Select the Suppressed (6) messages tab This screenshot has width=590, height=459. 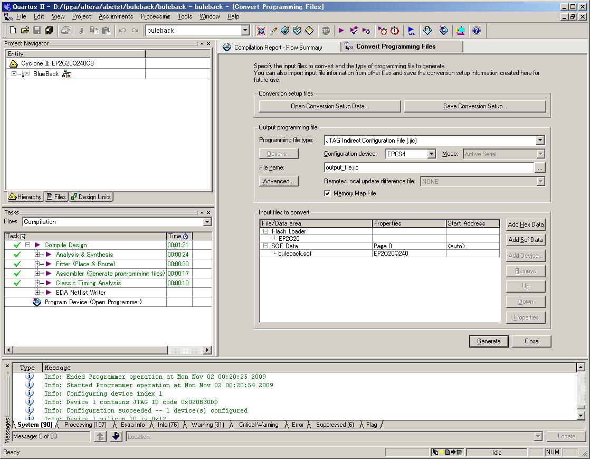tap(335, 425)
